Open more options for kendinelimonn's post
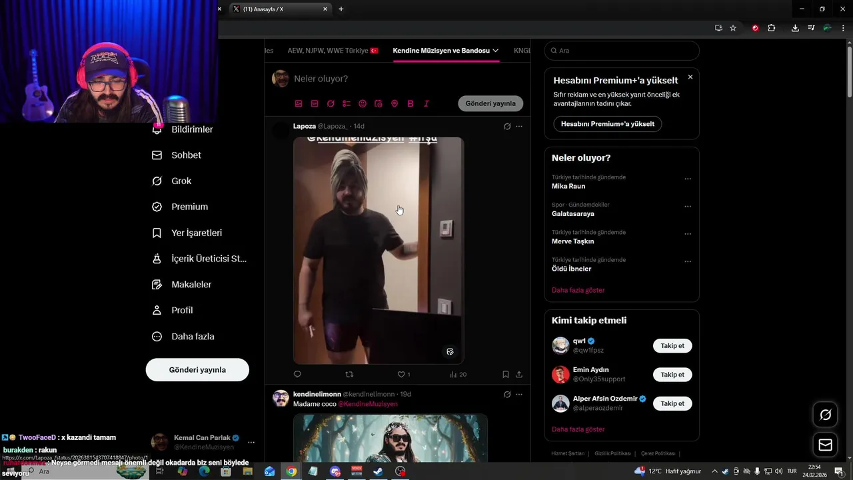Screen dimensions: 853x480 [x=519, y=394]
